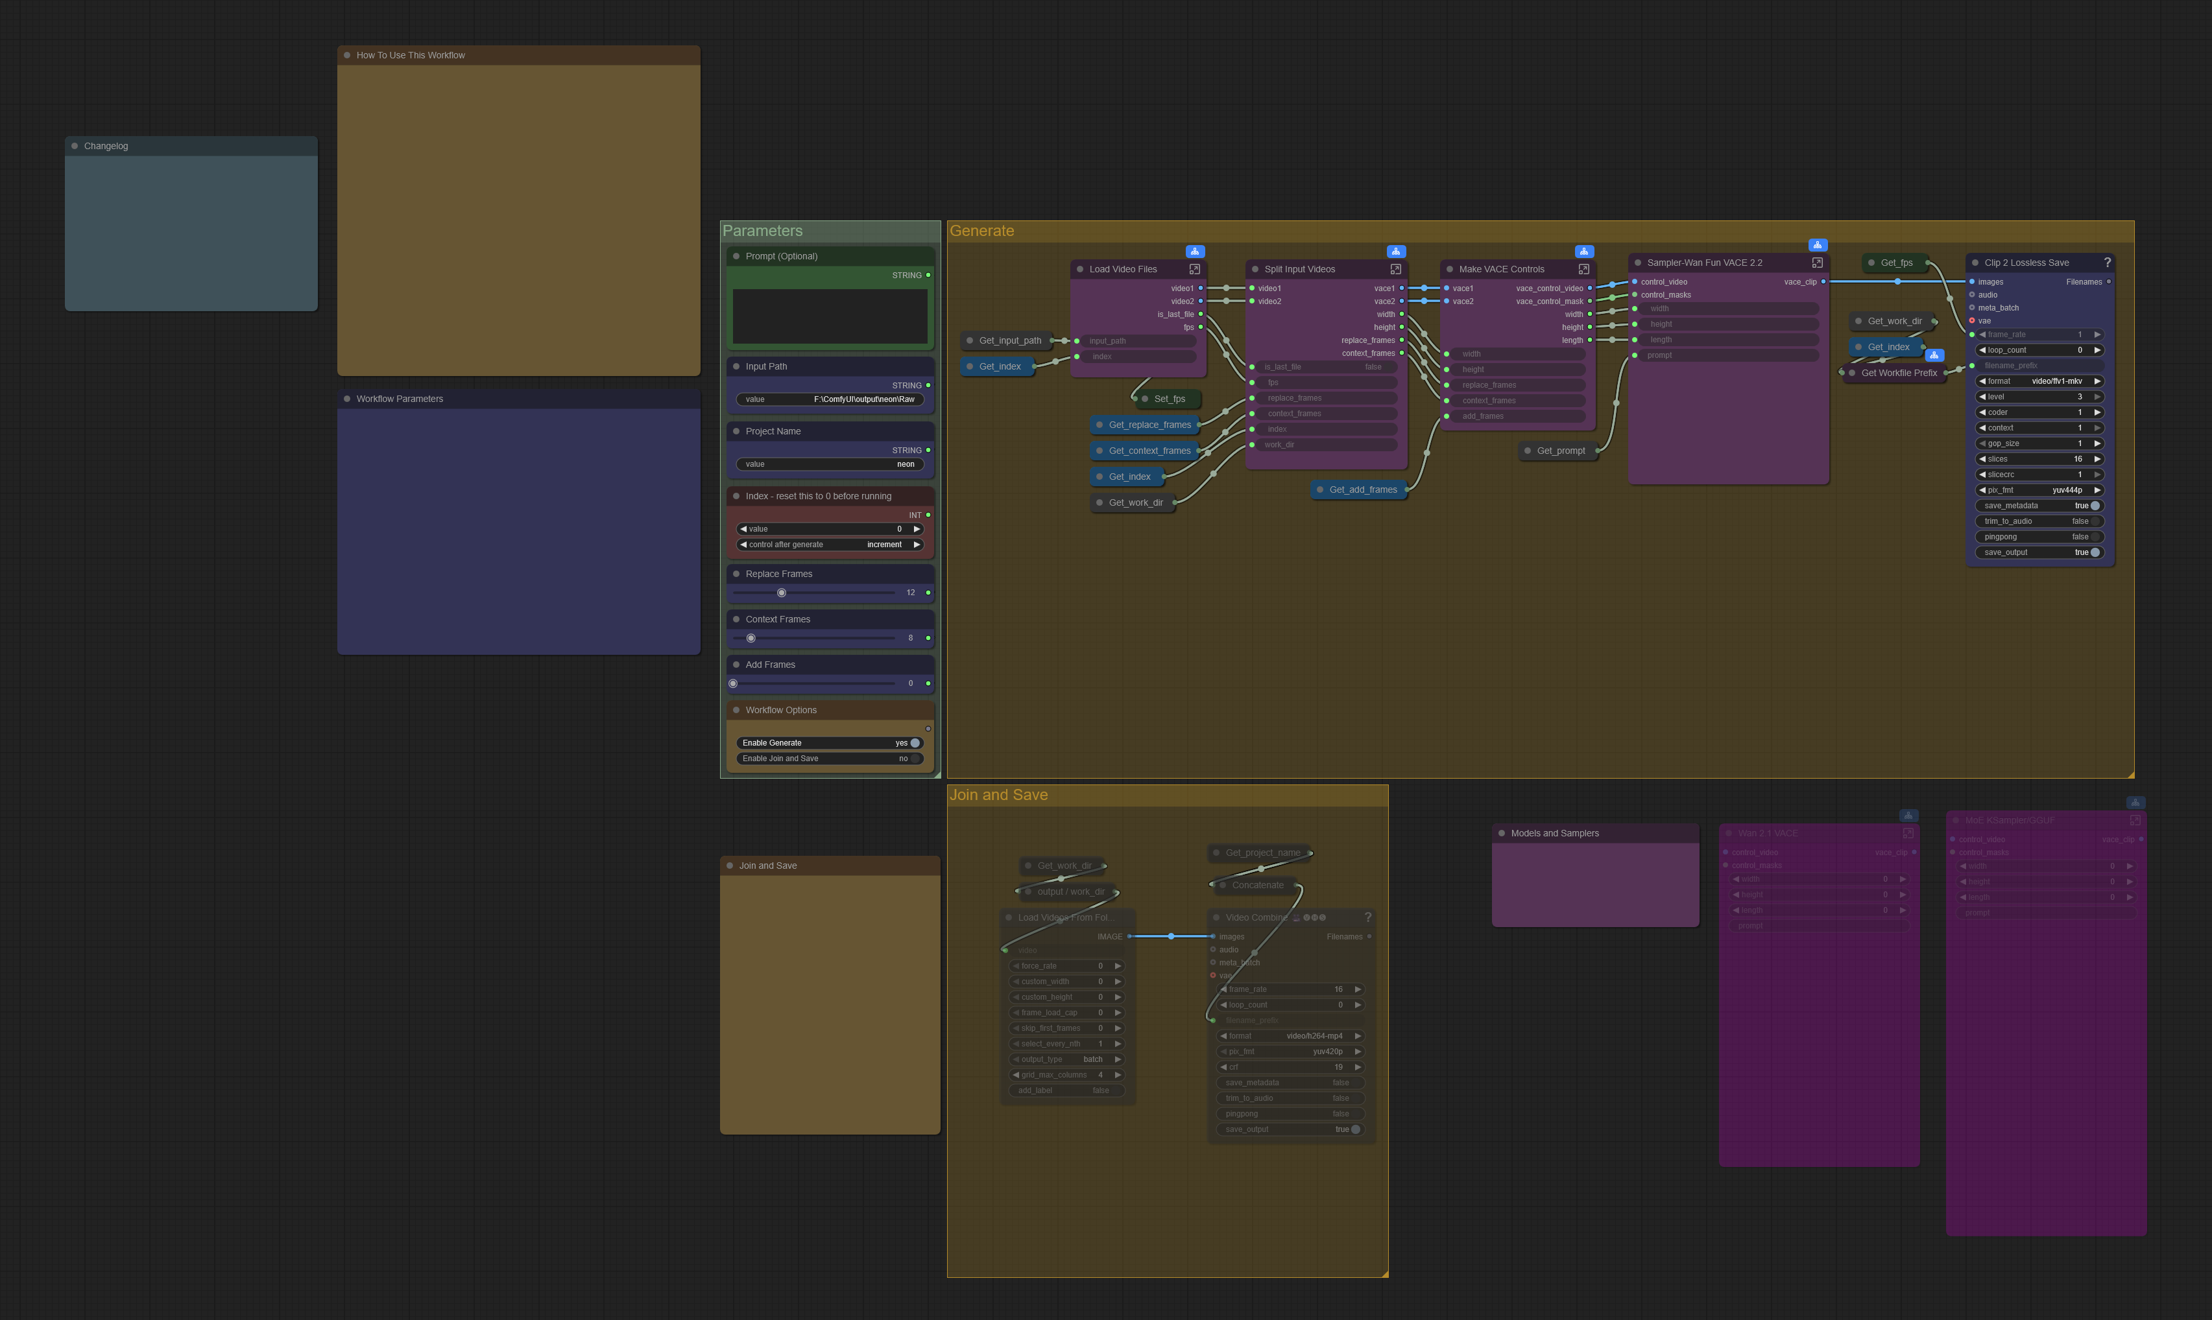Click blue subgraph badge above Make VACE Controls
Screen dimensions: 2212x1320
1584,252
